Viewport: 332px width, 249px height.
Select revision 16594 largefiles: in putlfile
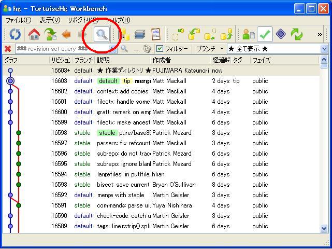pos(161,174)
